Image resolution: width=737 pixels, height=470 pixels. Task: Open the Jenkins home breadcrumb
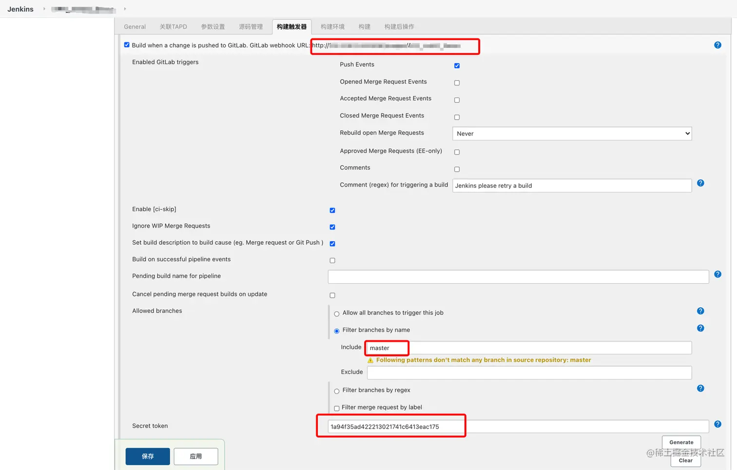coord(20,9)
